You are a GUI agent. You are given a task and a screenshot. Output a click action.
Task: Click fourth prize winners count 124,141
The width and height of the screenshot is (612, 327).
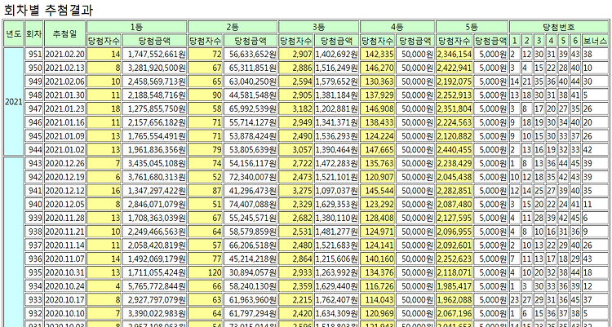378,245
